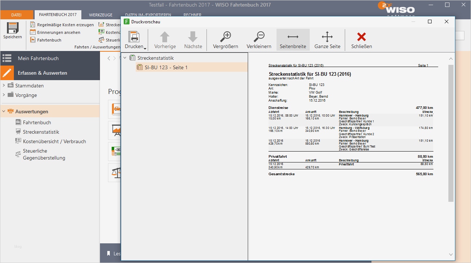Screen dimensions: 471x263
Task: Click Erinnerungen ansehen in ribbon
Action: tap(59, 32)
